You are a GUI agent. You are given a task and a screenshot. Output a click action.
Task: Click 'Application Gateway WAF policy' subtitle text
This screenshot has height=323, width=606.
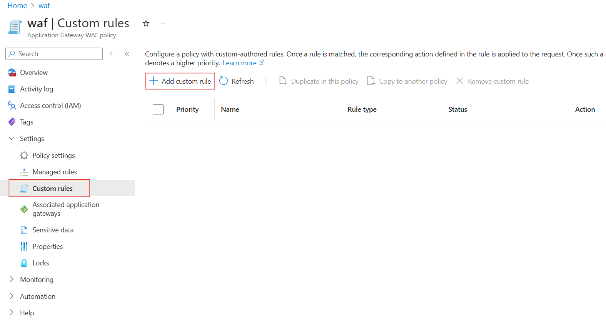pyautogui.click(x=72, y=35)
